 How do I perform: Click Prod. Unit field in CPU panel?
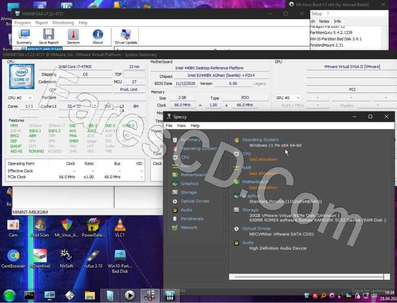(129, 90)
